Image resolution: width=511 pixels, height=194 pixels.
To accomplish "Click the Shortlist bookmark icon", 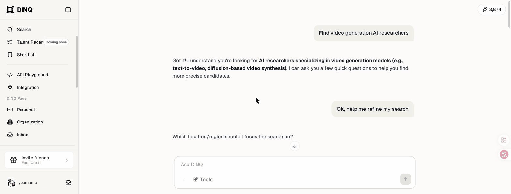I will [10, 55].
